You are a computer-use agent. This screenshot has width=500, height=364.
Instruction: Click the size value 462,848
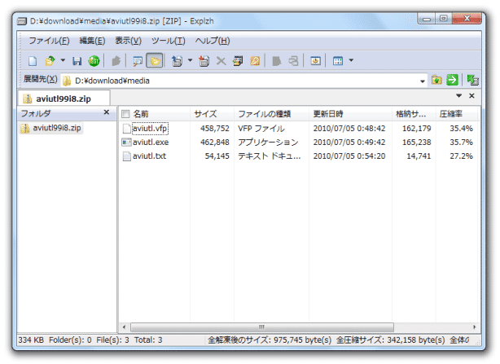[215, 143]
